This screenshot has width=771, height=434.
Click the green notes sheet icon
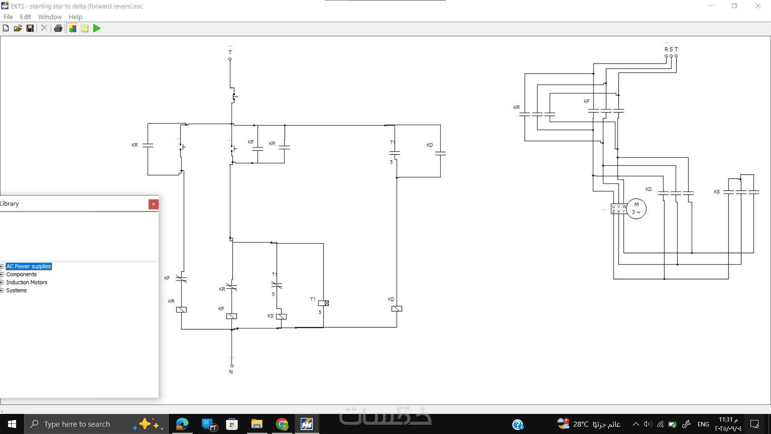click(84, 28)
